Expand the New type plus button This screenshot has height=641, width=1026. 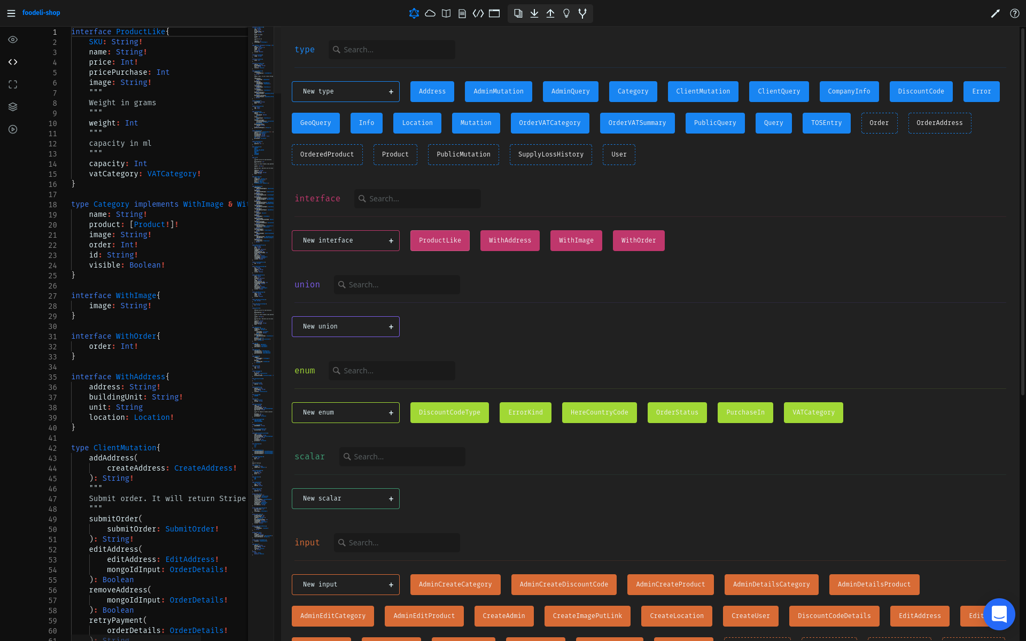(391, 92)
